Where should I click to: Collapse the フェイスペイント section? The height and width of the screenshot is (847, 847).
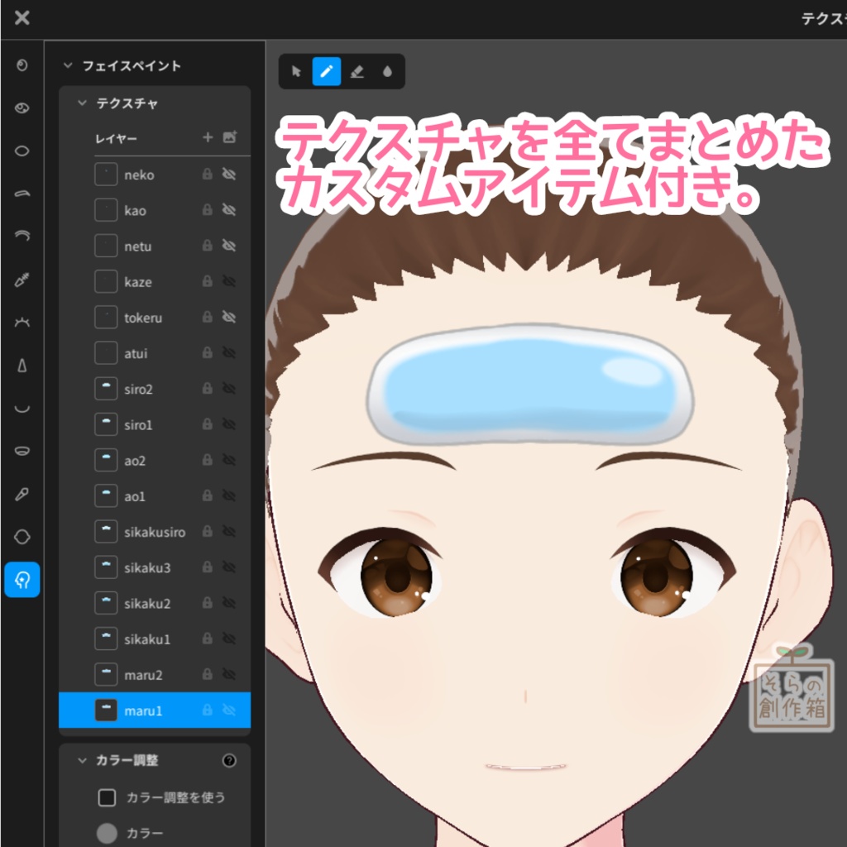click(x=66, y=66)
